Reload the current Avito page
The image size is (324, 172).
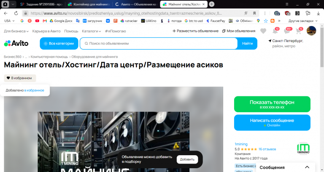click(x=16, y=13)
